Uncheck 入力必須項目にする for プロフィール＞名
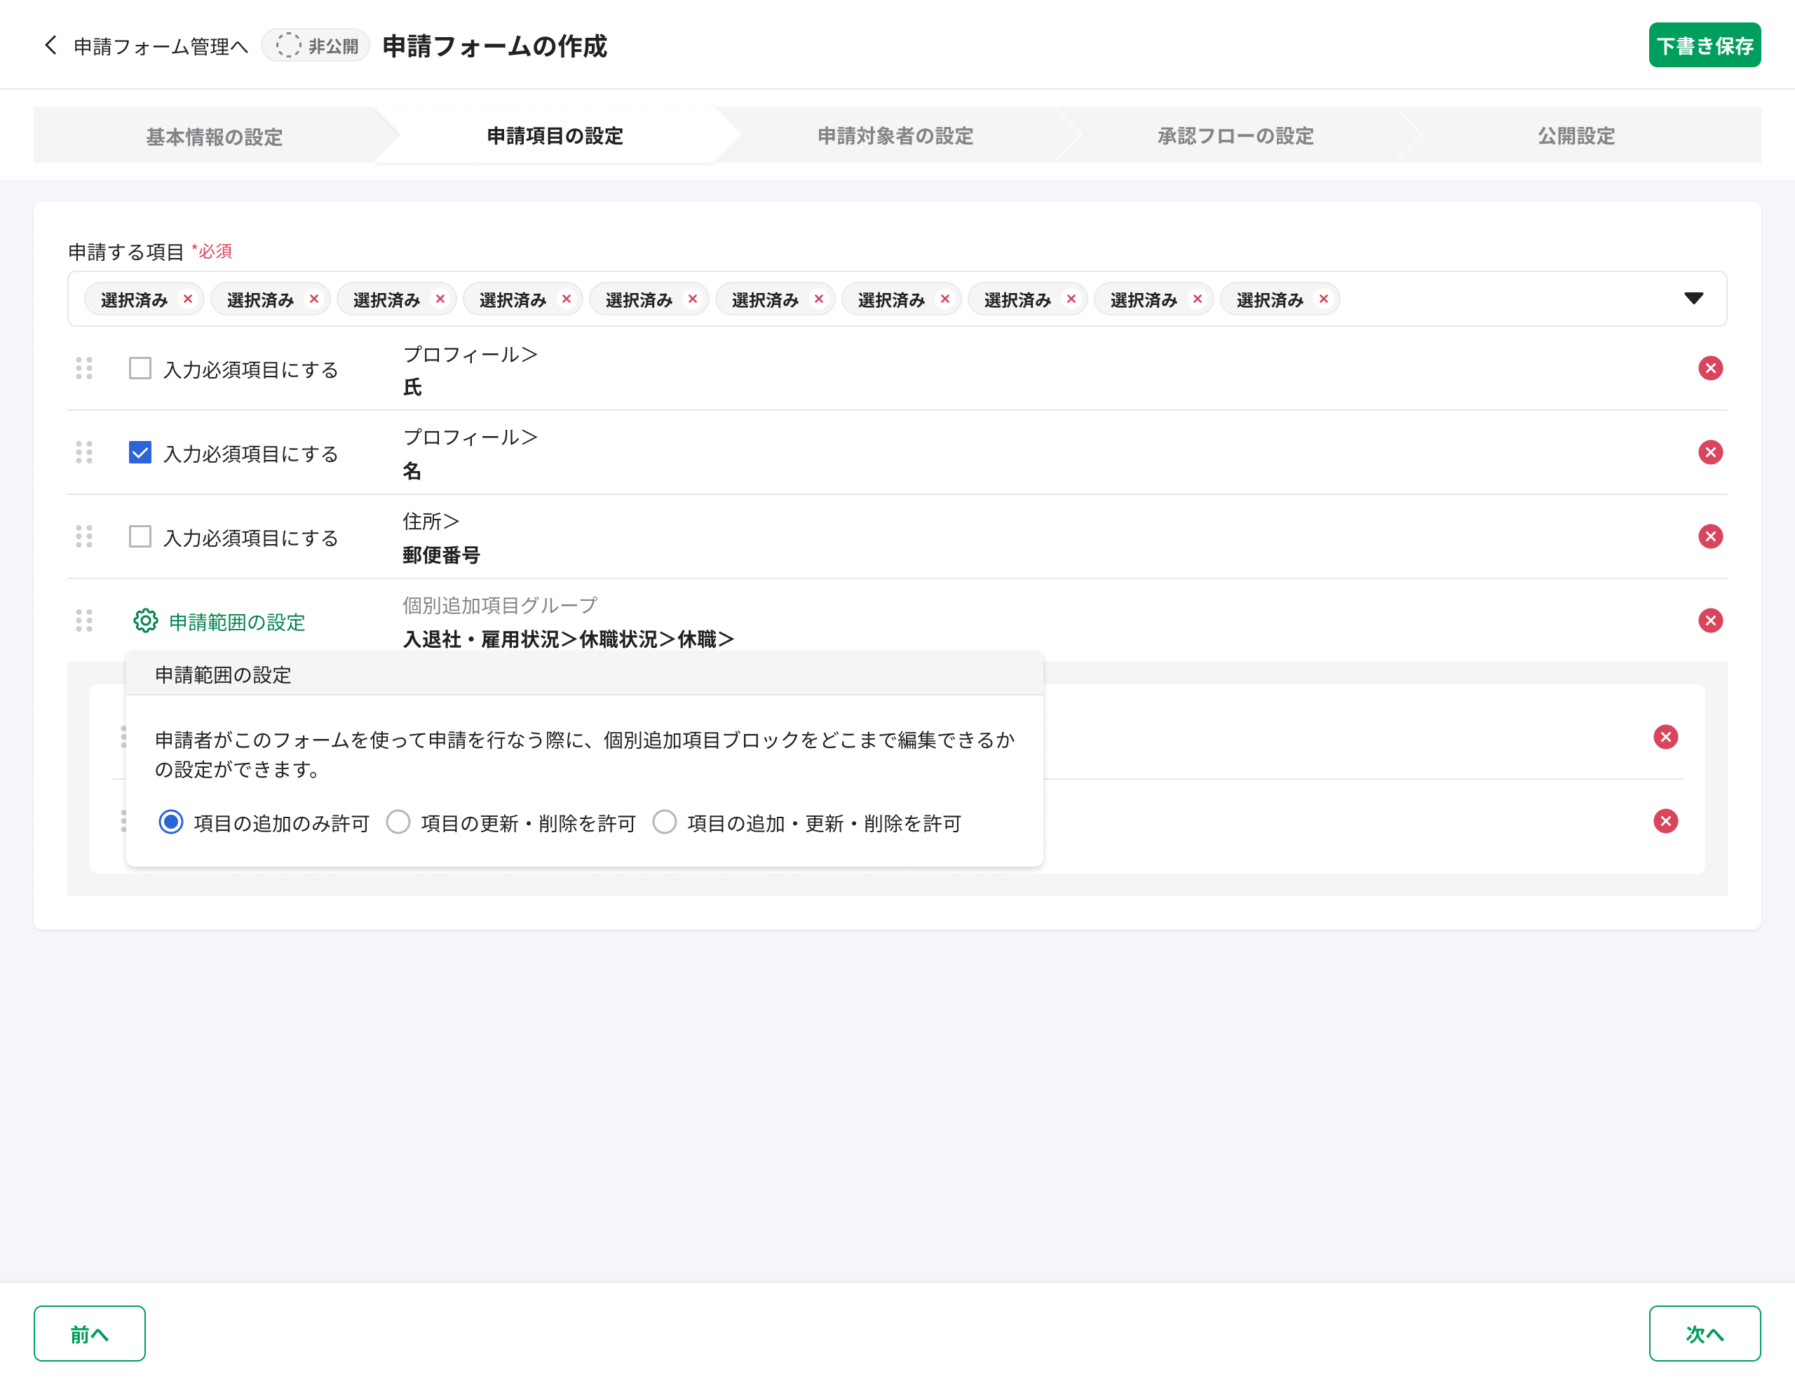Viewport: 1795px width, 1384px height. click(x=140, y=452)
